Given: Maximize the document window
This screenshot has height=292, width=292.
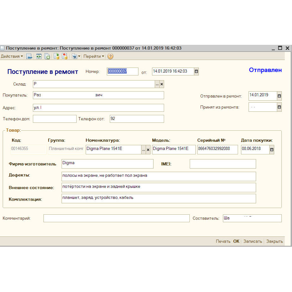Looking at the screenshot, I should (280, 48).
